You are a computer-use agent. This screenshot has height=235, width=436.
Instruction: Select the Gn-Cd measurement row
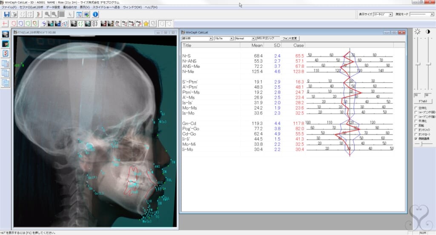(x=243, y=123)
